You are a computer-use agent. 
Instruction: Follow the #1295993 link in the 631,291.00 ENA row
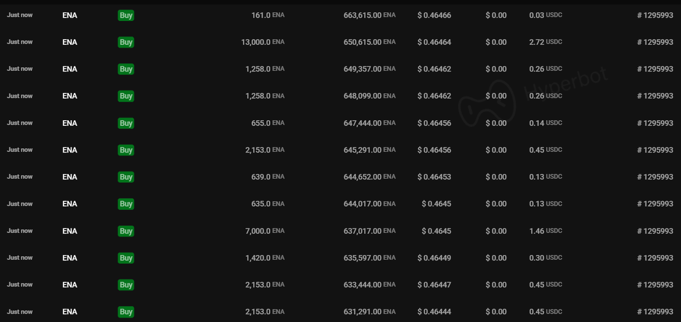click(x=655, y=312)
